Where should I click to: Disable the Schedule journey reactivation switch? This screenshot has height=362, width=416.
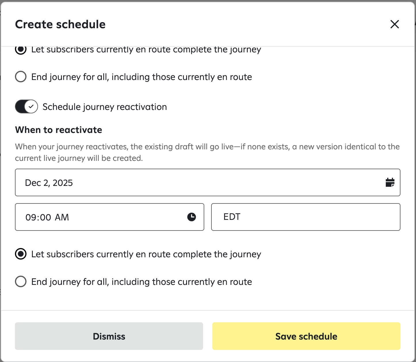point(26,107)
